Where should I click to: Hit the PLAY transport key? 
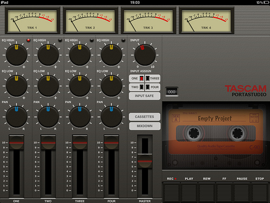189,192
